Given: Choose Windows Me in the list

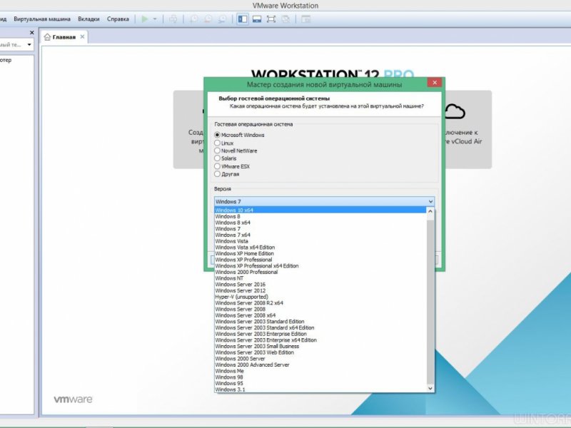Looking at the screenshot, I should pyautogui.click(x=320, y=371).
